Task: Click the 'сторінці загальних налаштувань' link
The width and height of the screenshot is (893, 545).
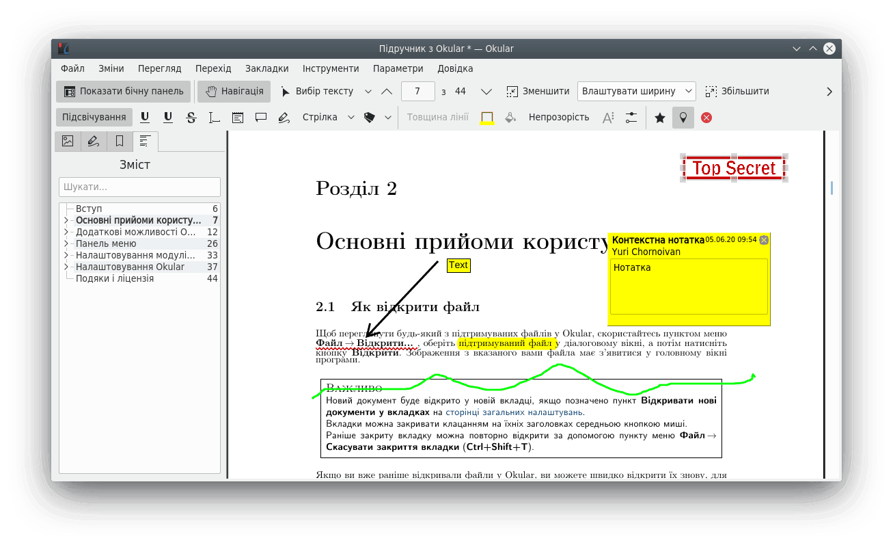Action: 514,412
